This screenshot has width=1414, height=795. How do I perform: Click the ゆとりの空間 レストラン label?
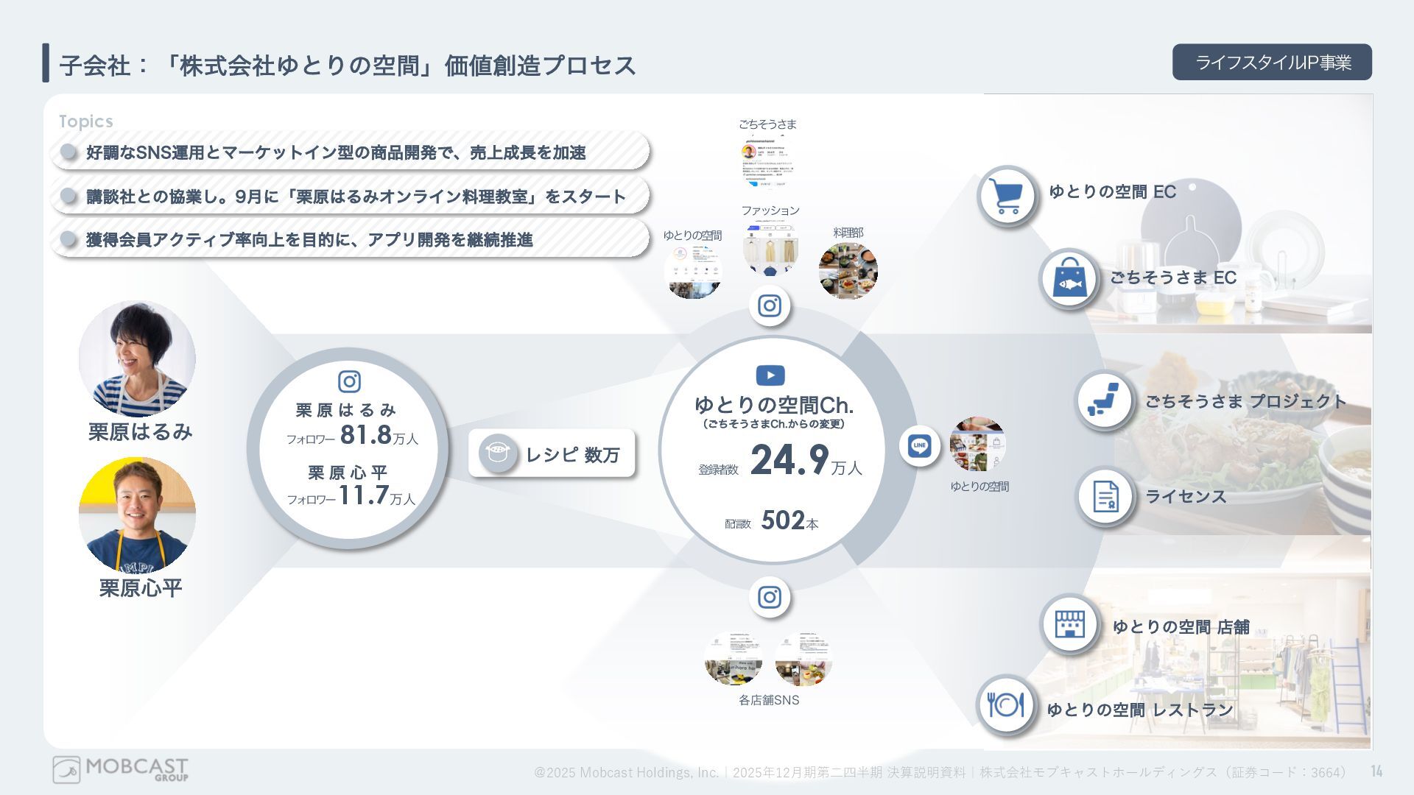tap(1140, 710)
